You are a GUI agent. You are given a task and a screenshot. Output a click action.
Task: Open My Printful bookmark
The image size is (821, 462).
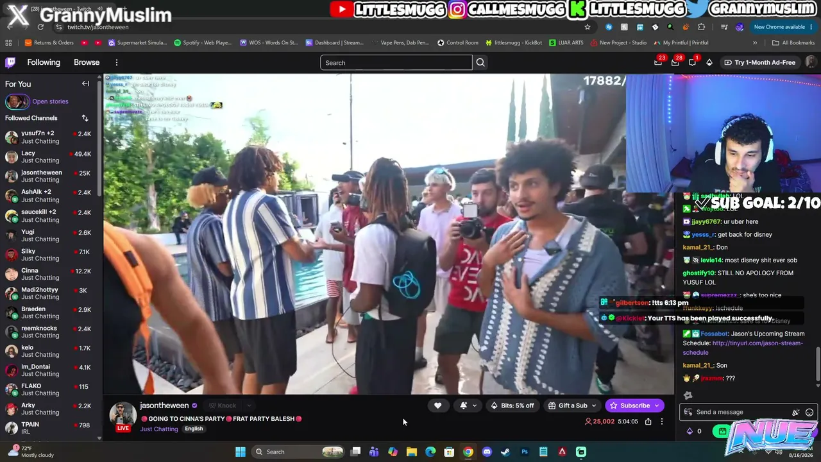[x=681, y=43]
